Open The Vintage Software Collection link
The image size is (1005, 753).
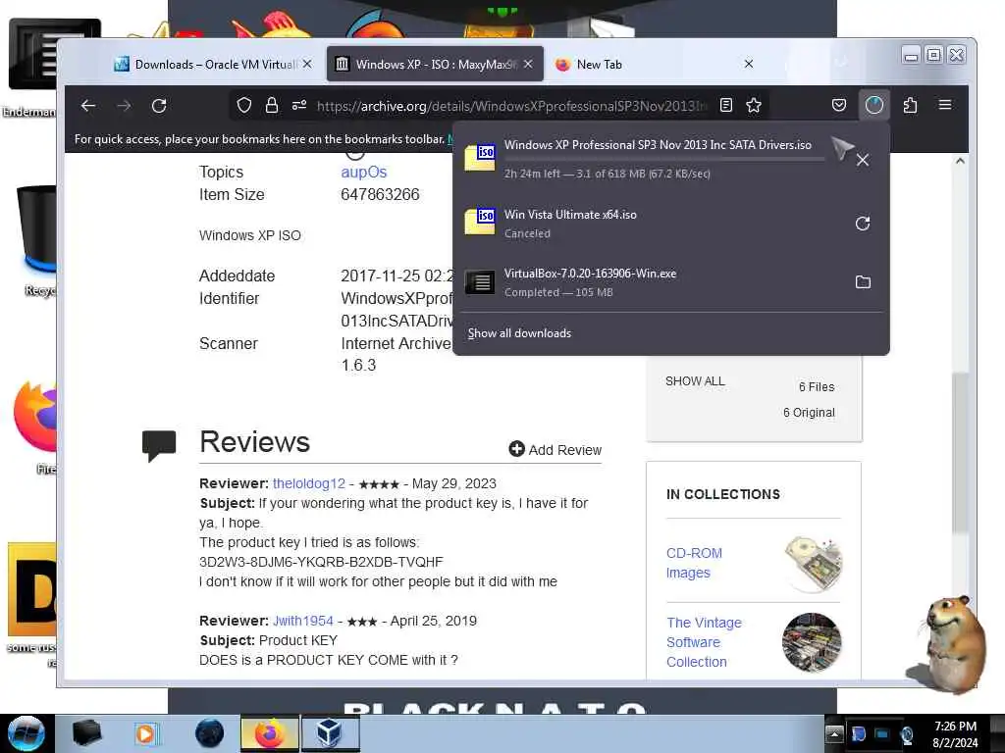(704, 642)
